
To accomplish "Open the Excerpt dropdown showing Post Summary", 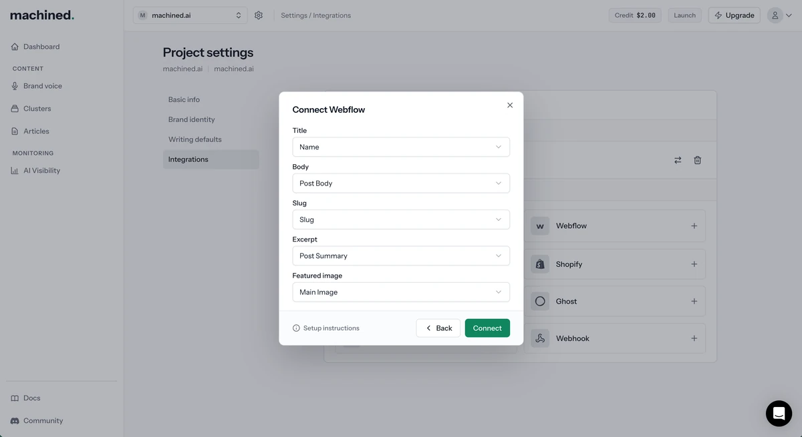I will [401, 256].
